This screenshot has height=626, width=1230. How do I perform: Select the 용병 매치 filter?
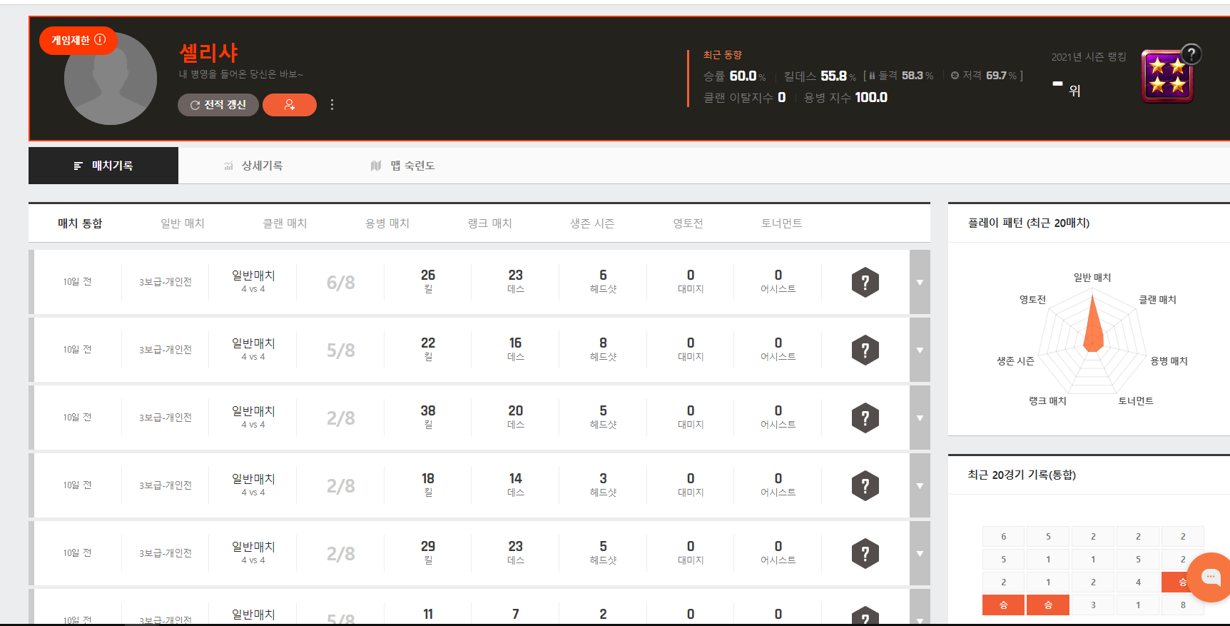[387, 223]
